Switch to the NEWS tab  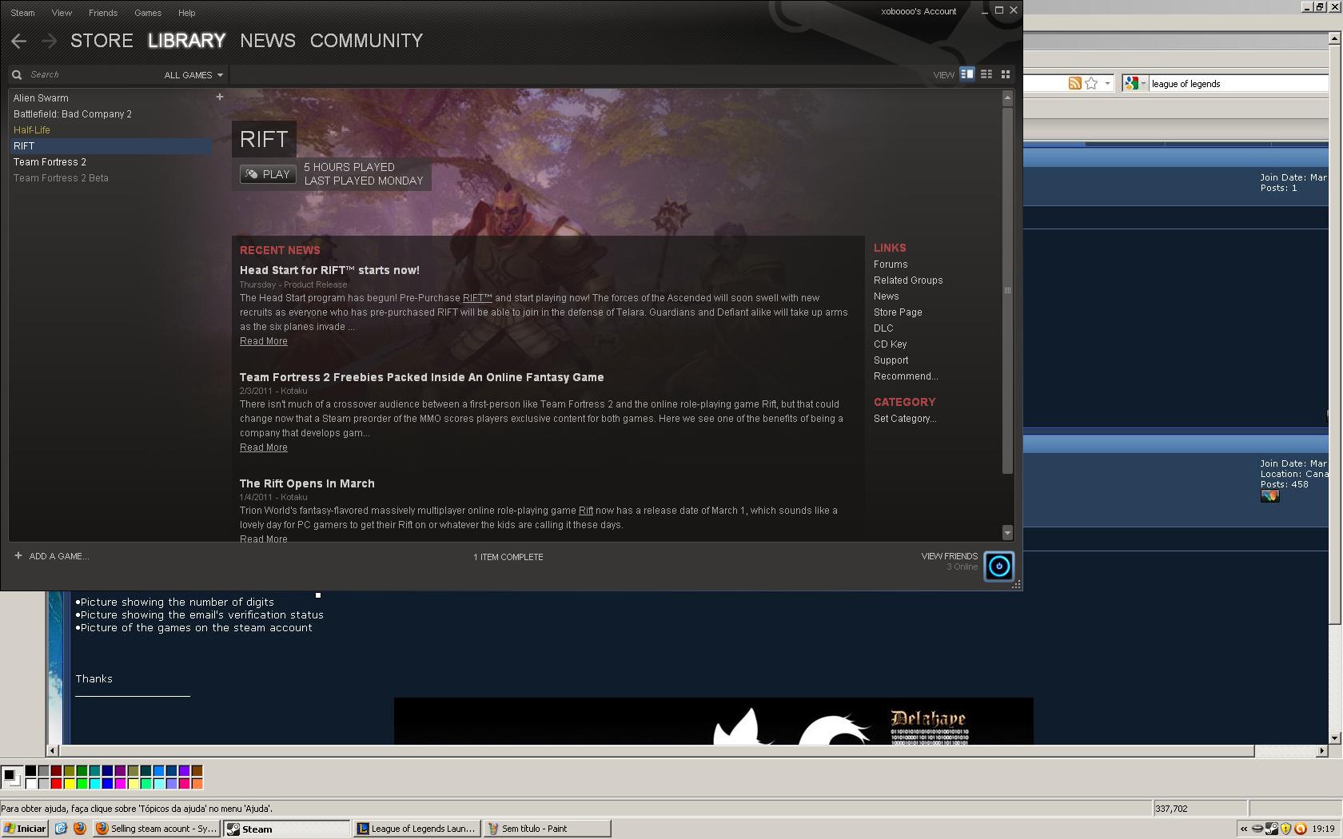pos(268,41)
